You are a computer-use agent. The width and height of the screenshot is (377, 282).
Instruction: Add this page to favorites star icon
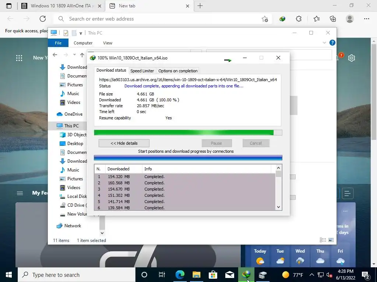click(x=265, y=19)
